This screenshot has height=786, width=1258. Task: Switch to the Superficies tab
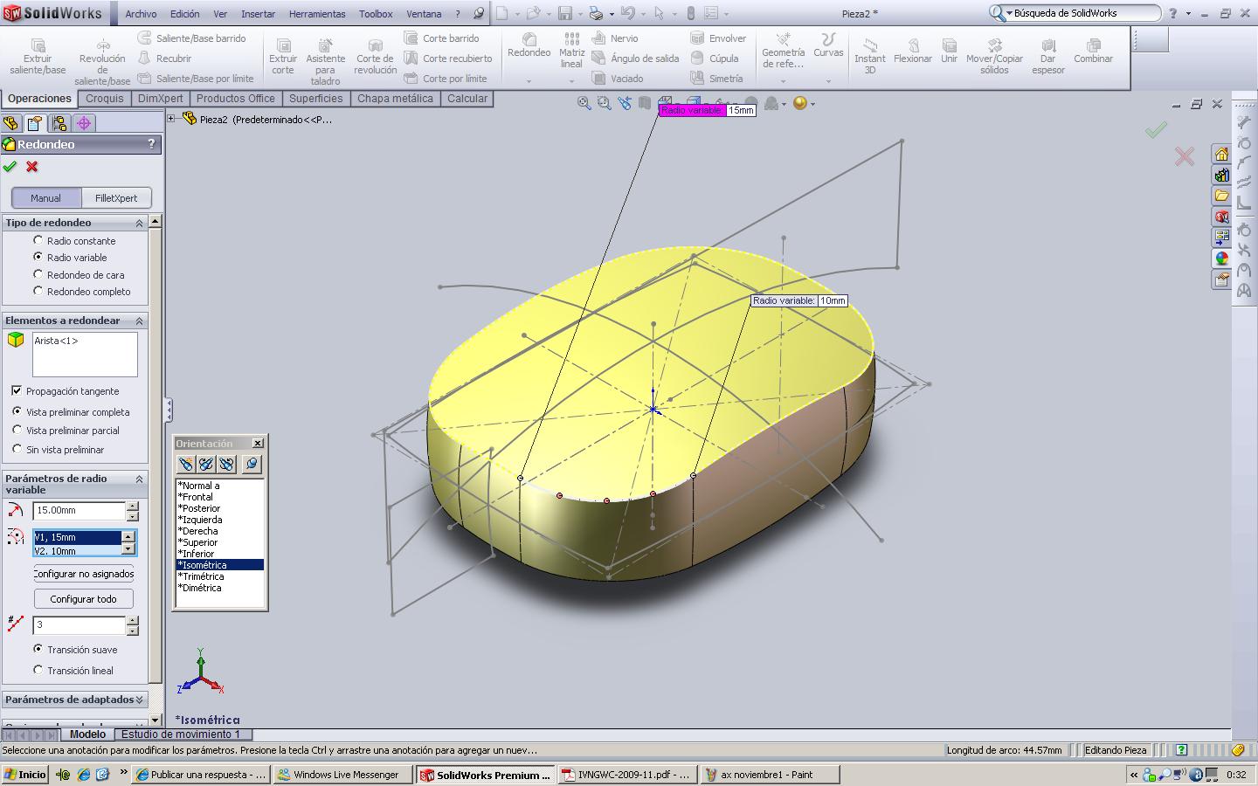tap(315, 99)
